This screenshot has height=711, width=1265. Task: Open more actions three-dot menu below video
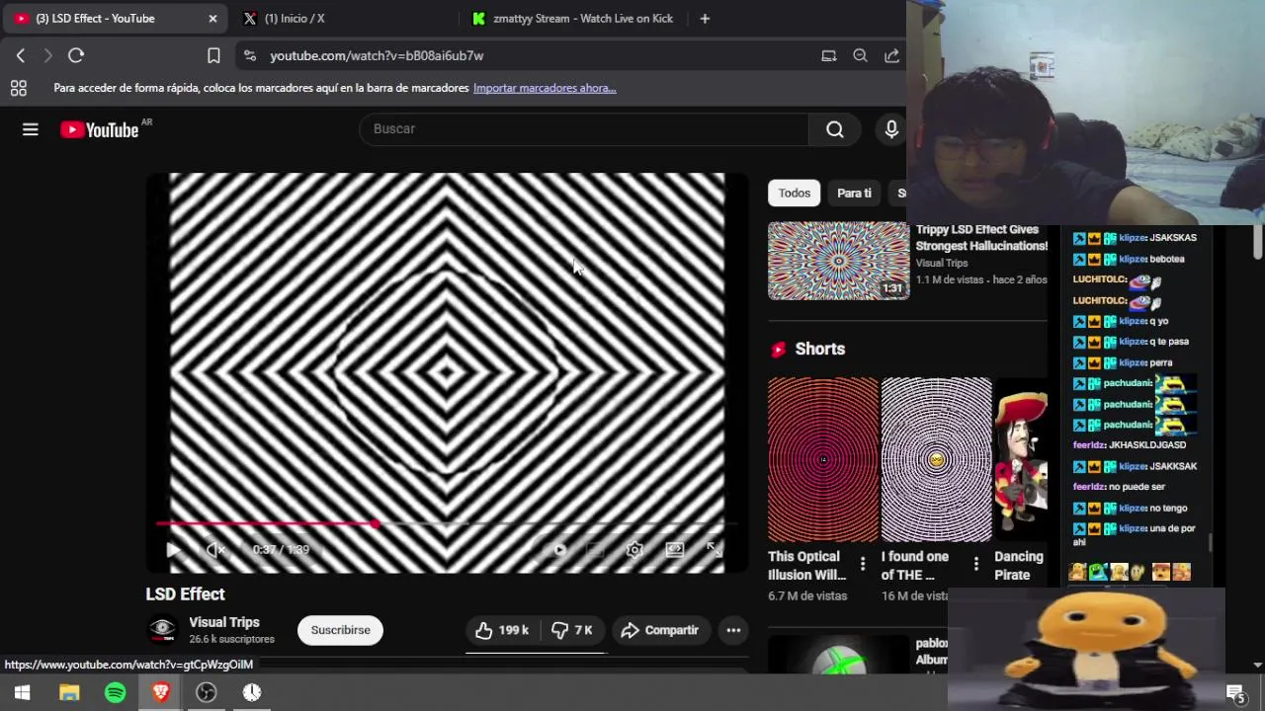[x=733, y=630]
